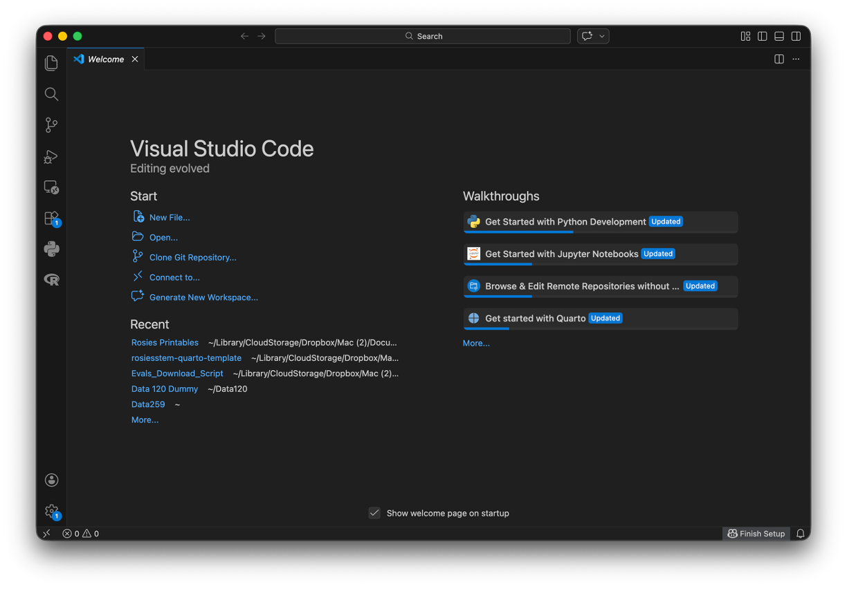The height and width of the screenshot is (589, 847).
Task: Toggle bottom panel layout icon
Action: click(779, 36)
